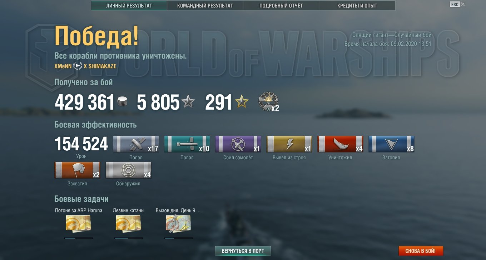Screen dimensions: 486x260
Task: Switch to Подробный отчёт tab
Action: 281,6
